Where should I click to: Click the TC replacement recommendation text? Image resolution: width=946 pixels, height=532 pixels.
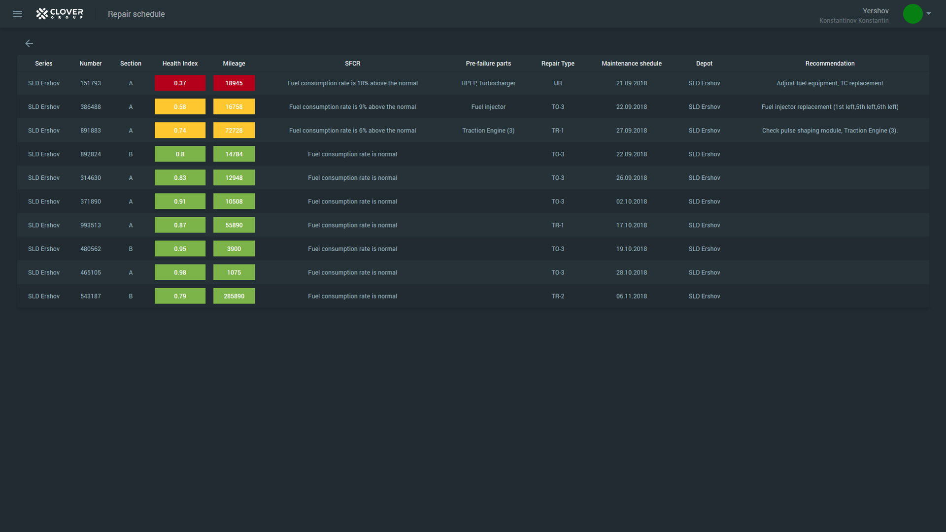point(861,83)
